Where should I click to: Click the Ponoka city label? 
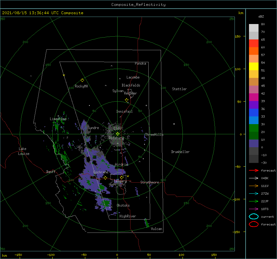[140, 63]
